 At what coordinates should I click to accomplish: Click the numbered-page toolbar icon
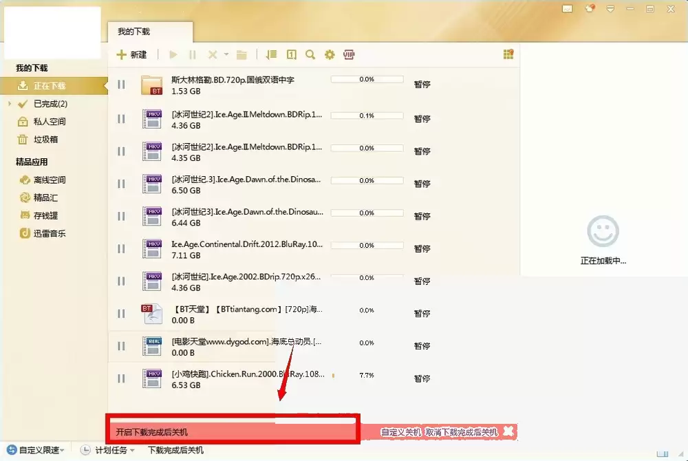pos(291,55)
